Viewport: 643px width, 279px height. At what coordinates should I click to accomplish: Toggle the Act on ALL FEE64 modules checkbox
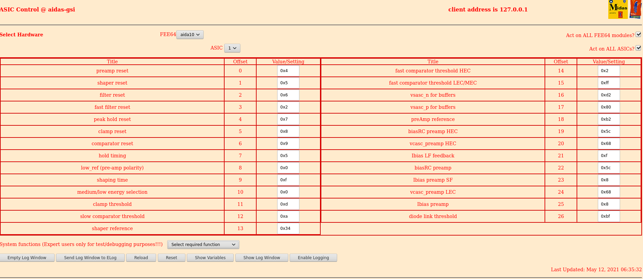click(x=638, y=34)
